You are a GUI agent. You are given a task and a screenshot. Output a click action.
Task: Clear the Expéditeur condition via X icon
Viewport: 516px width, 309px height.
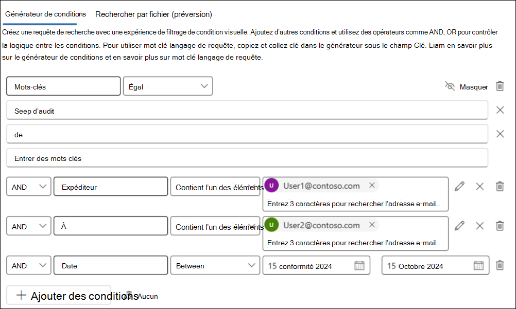[479, 186]
